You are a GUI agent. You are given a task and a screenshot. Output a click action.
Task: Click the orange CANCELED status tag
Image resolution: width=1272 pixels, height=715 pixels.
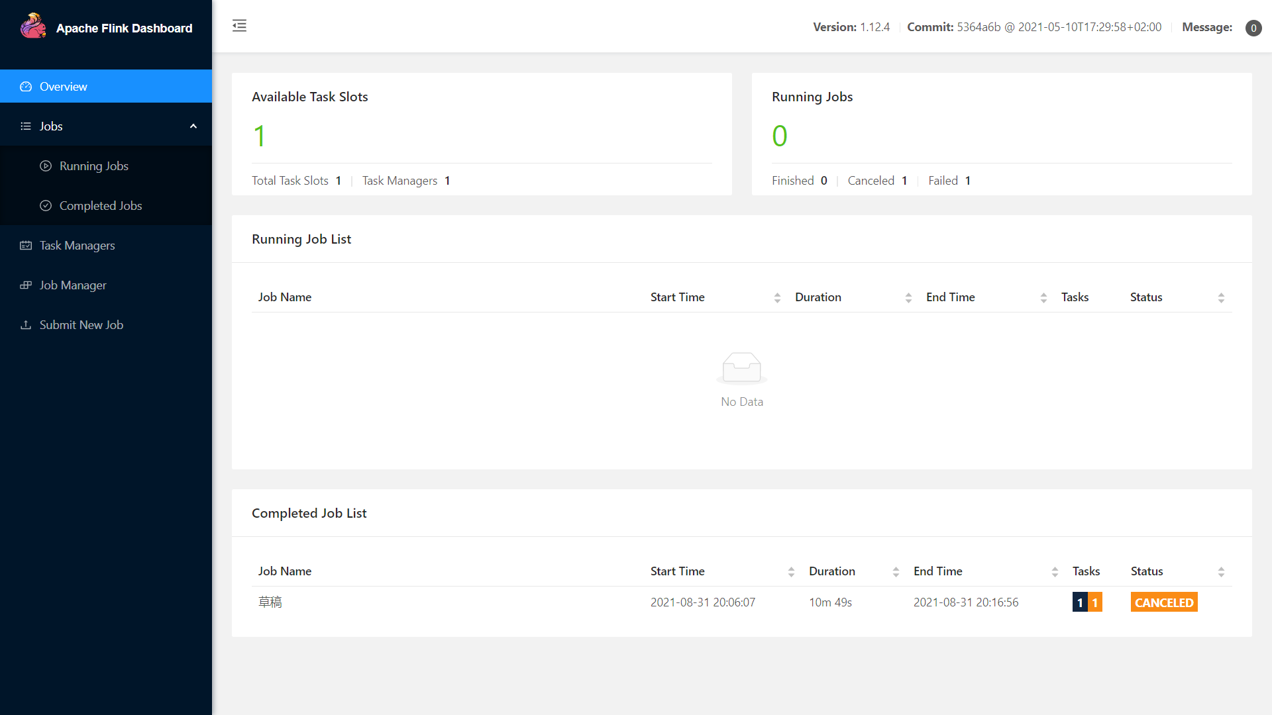pyautogui.click(x=1163, y=602)
